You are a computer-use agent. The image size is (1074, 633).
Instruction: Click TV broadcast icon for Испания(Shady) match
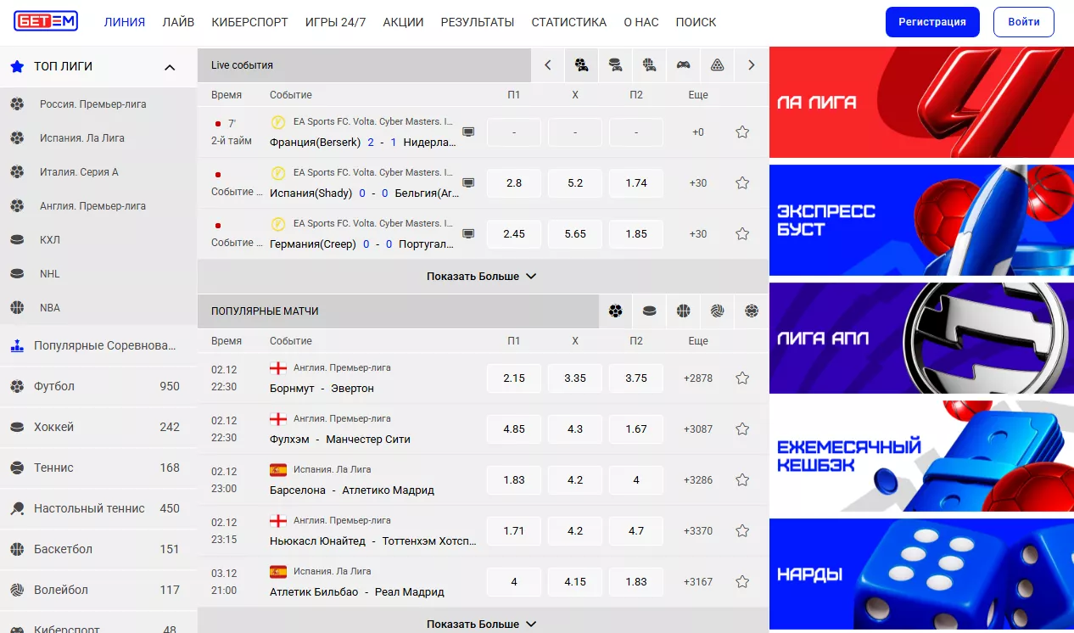pyautogui.click(x=468, y=183)
